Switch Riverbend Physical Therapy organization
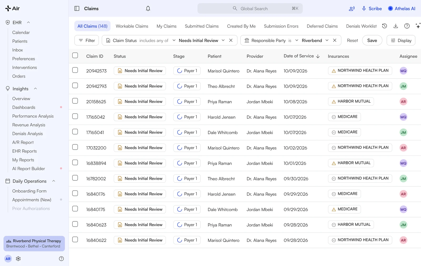The width and height of the screenshot is (421, 266). [34, 243]
